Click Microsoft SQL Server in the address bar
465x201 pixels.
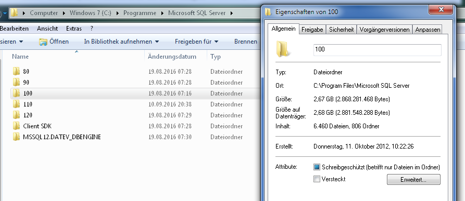197,14
